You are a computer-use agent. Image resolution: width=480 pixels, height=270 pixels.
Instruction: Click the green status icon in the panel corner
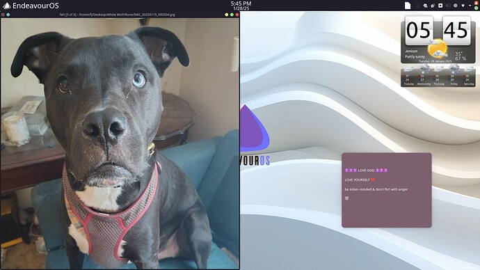(476, 8)
